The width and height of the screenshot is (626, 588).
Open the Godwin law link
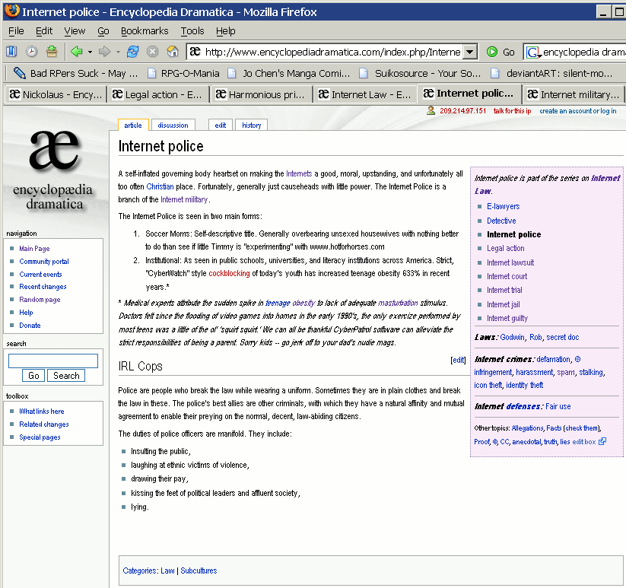coord(512,337)
